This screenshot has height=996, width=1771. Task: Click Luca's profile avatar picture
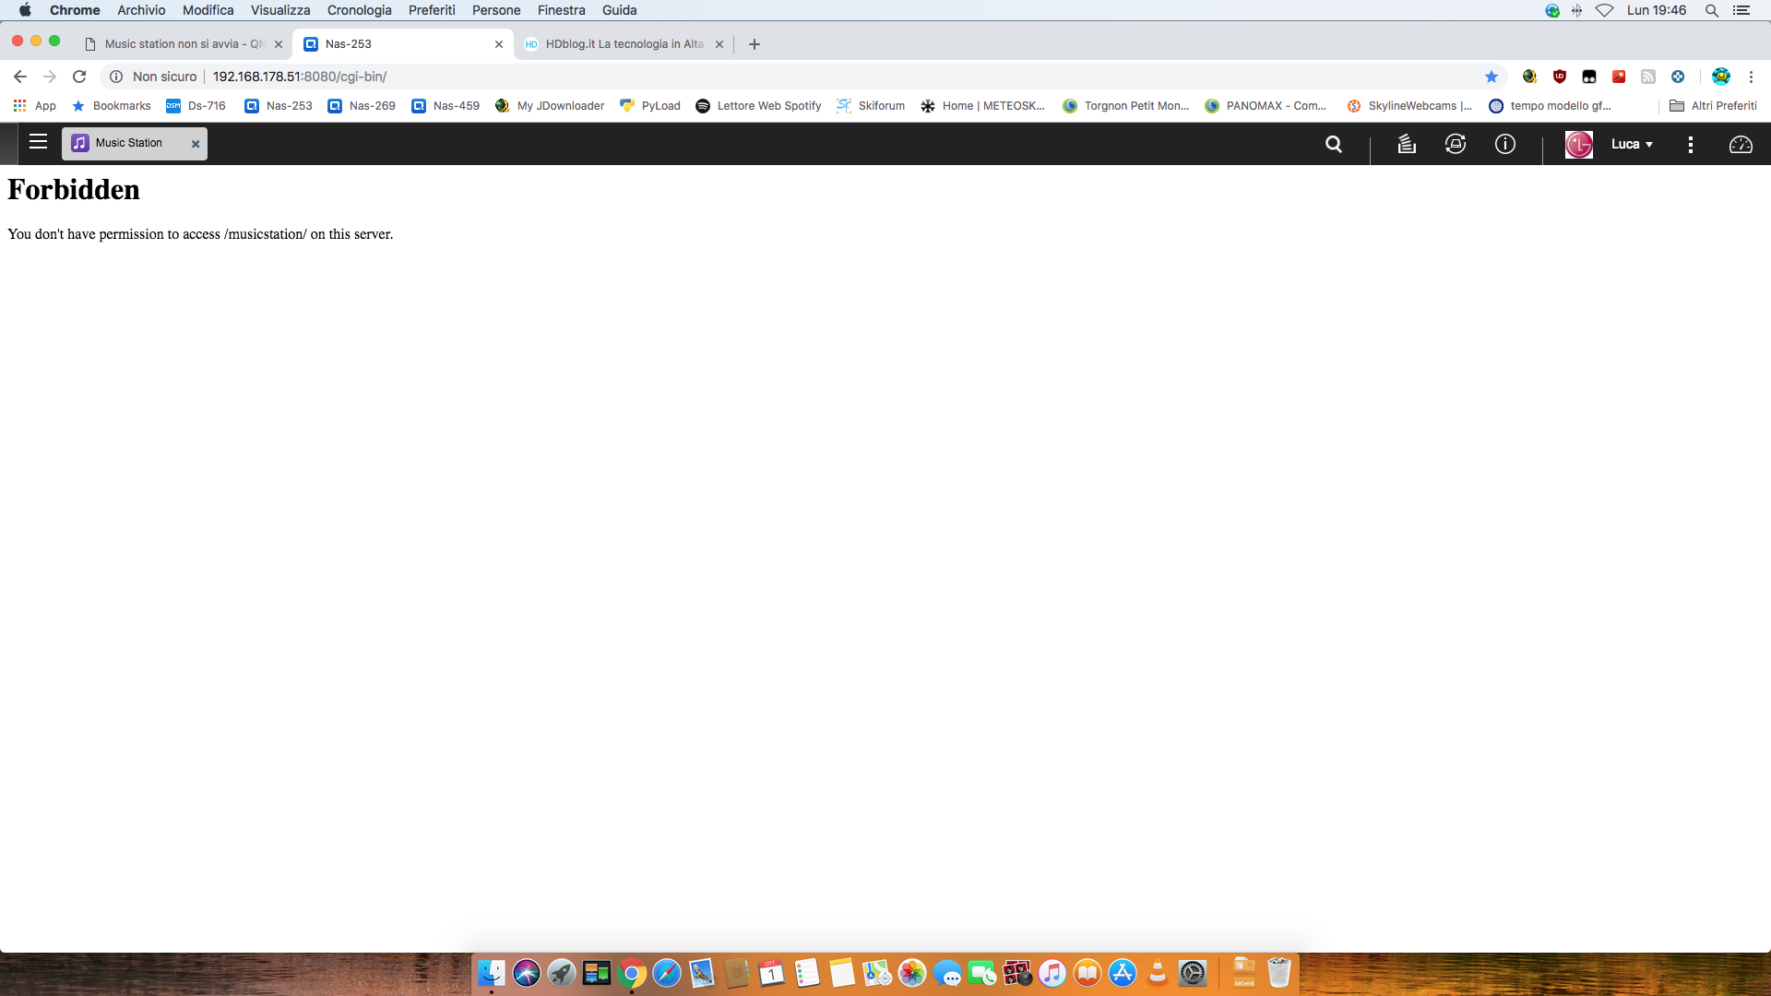(1578, 144)
